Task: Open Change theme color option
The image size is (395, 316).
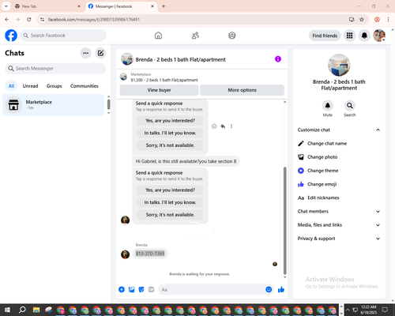Action: pyautogui.click(x=318, y=171)
